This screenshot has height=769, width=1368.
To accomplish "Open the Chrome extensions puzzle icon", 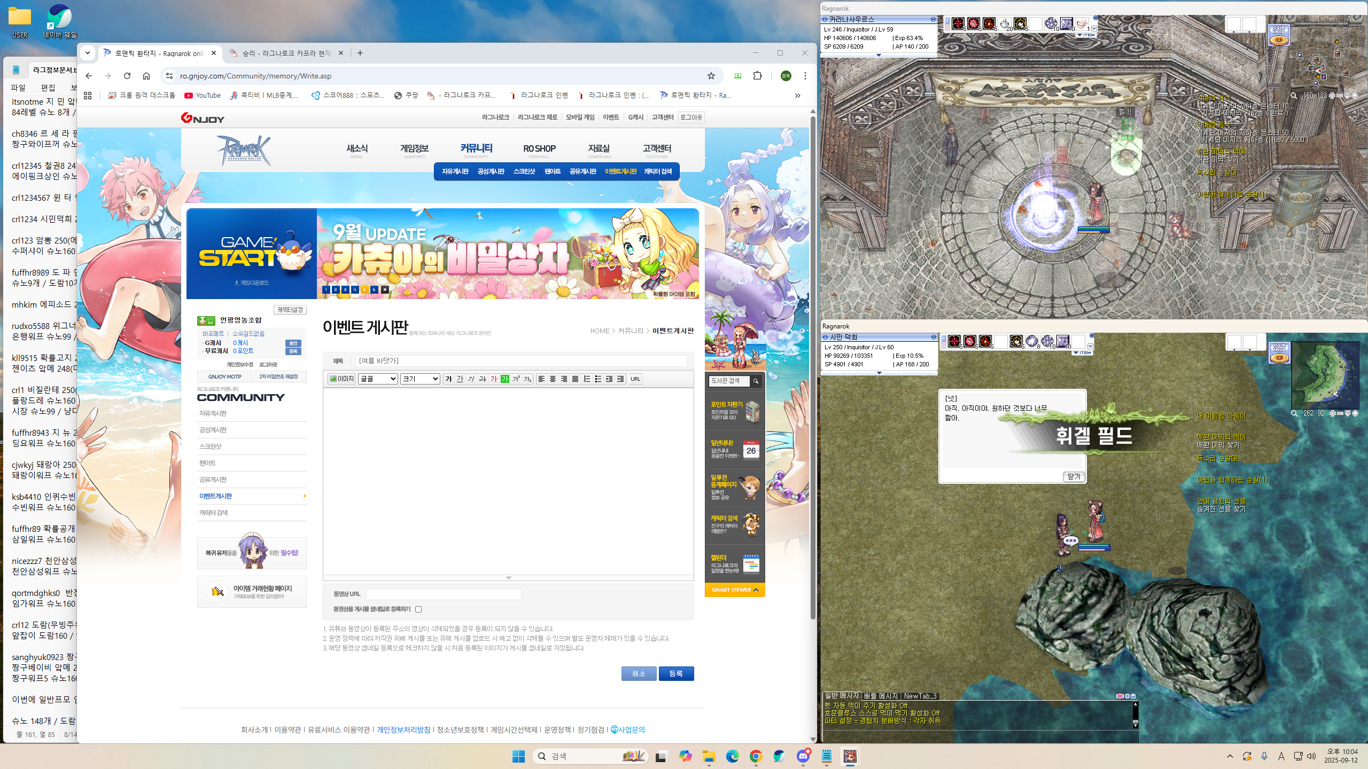I will pyautogui.click(x=757, y=76).
